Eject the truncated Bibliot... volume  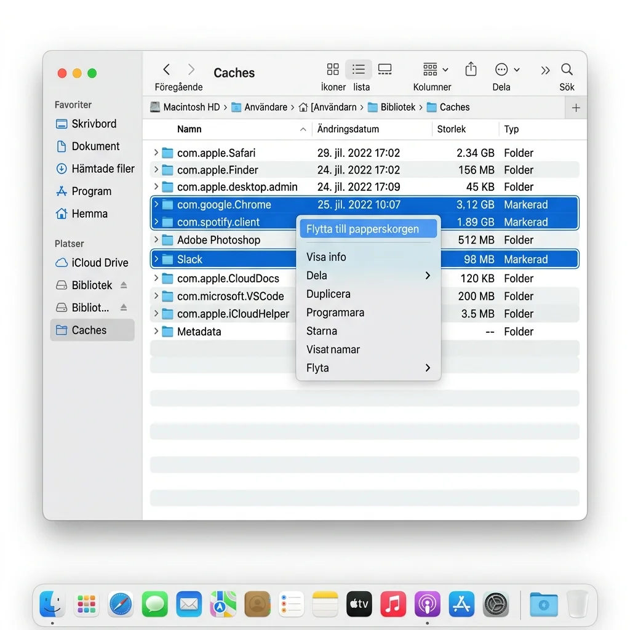[124, 308]
